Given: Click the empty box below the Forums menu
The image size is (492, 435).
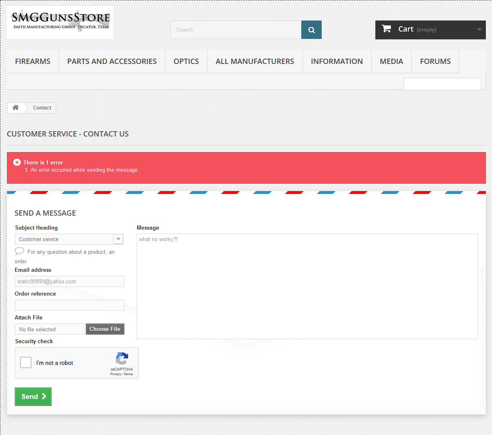Looking at the screenshot, I should click(442, 84).
